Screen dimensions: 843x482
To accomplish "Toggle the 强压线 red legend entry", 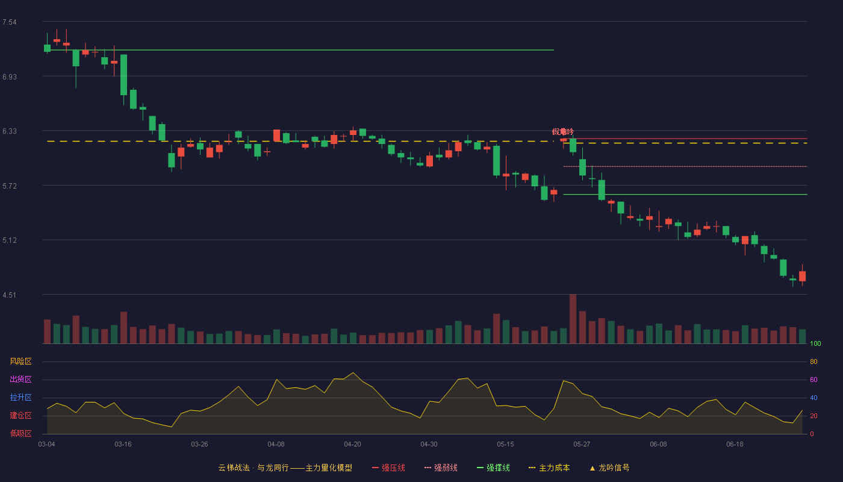I will (x=388, y=468).
